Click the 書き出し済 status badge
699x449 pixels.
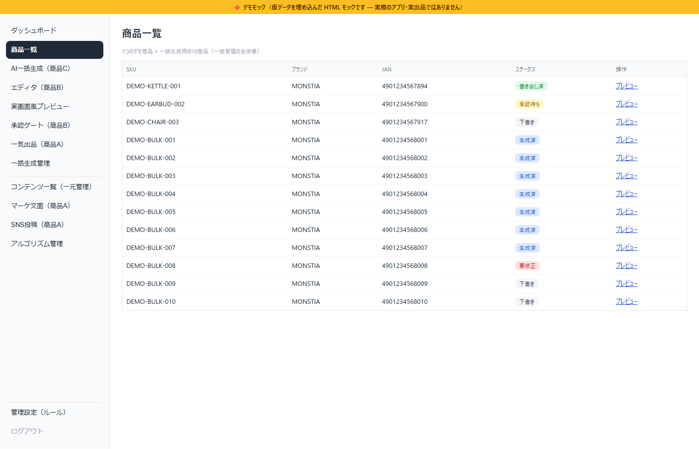click(531, 86)
